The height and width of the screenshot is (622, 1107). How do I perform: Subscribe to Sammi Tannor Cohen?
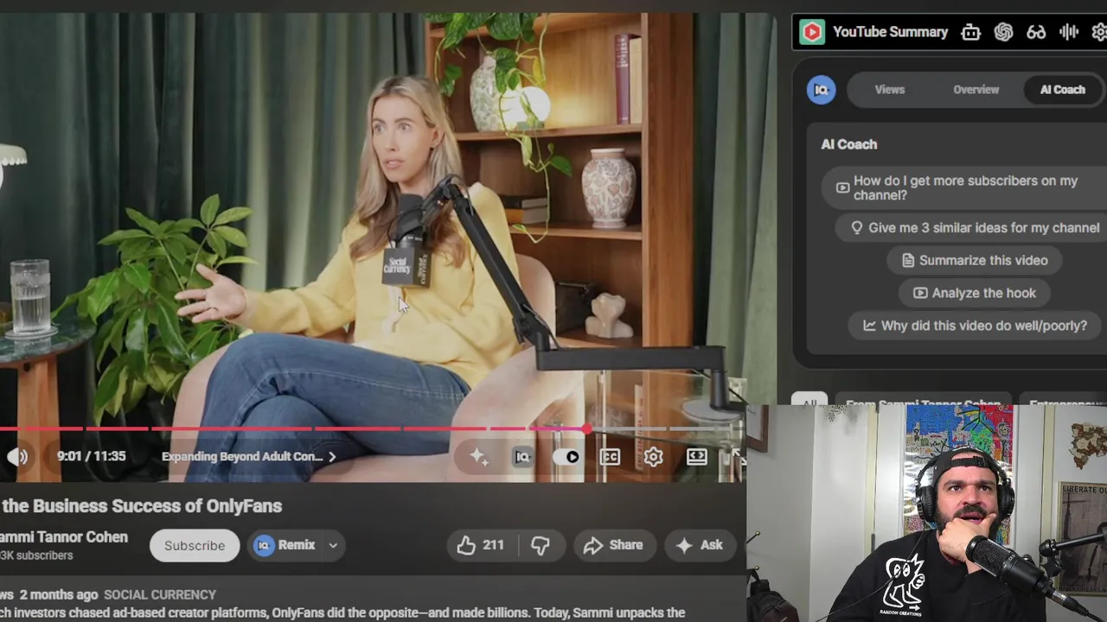pyautogui.click(x=195, y=545)
